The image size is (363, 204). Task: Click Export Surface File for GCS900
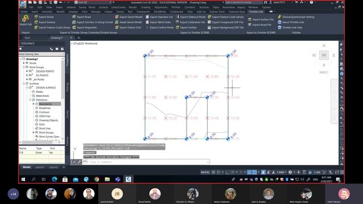[x=261, y=19]
